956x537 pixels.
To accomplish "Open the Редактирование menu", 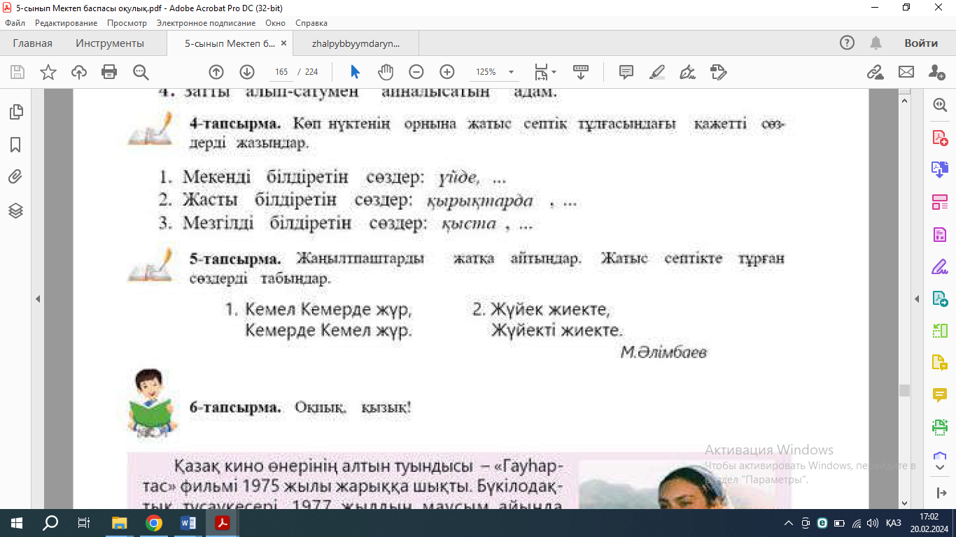I will point(66,23).
